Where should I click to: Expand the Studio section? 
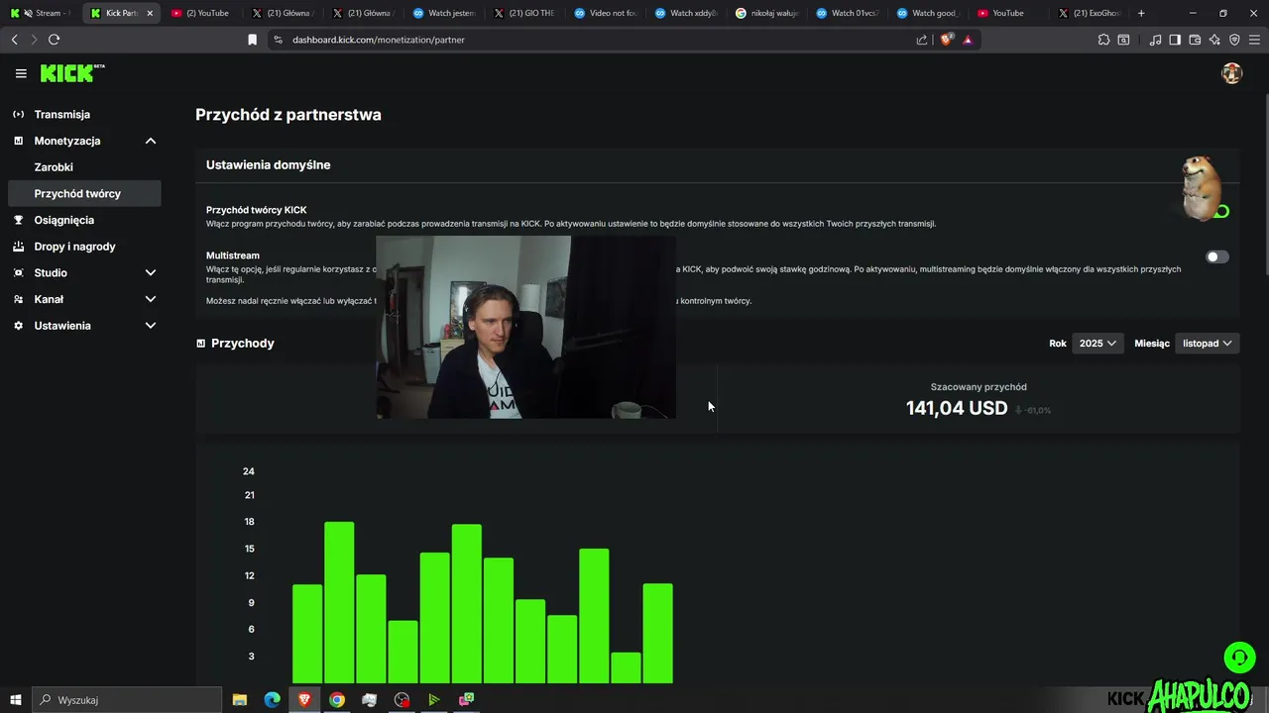(x=151, y=272)
